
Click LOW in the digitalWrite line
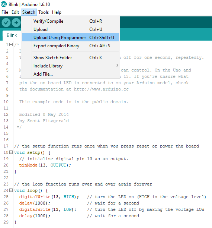pyautogui.click(x=68, y=209)
